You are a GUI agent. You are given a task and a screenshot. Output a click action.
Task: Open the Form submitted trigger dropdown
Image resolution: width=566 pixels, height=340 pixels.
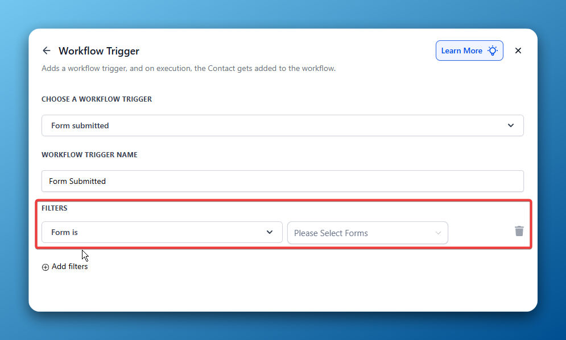283,125
